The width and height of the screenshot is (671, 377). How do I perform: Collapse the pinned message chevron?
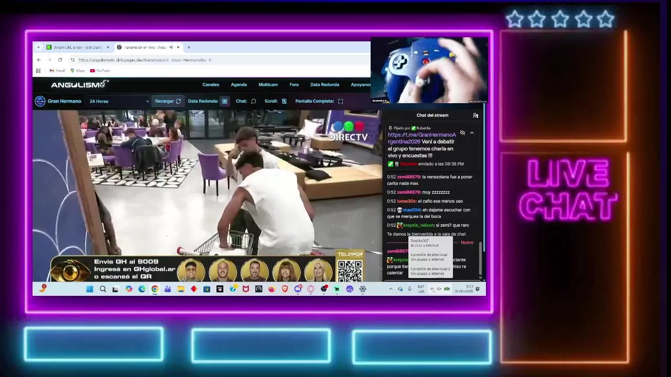click(x=472, y=133)
